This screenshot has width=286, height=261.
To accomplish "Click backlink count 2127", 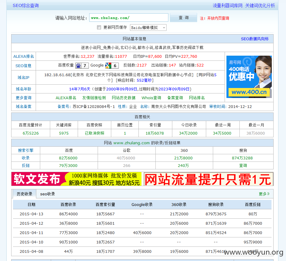I will point(142,65).
